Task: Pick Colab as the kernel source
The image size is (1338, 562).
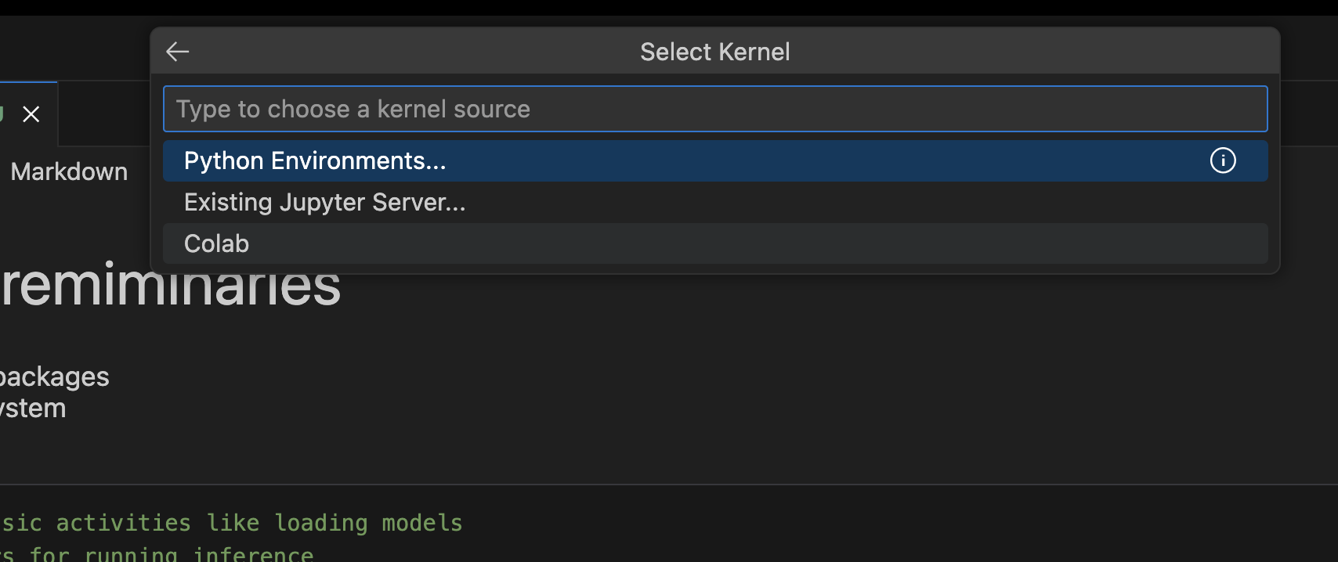Action: (216, 244)
